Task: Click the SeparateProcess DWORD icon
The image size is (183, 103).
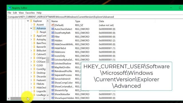Action: coord(53,75)
